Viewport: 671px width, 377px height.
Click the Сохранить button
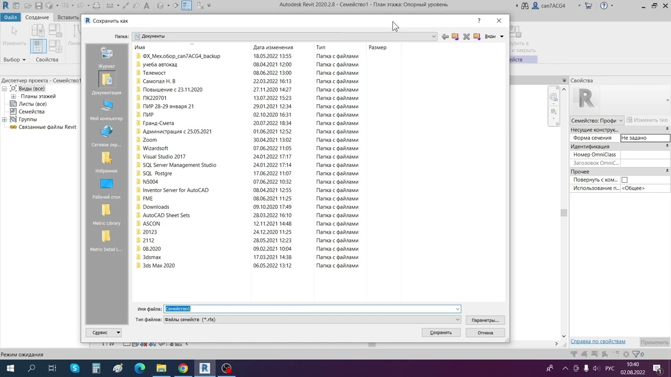441,332
